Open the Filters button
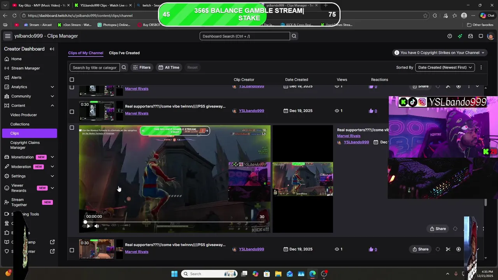498x280 pixels. (x=142, y=68)
